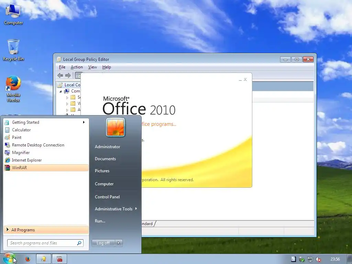This screenshot has width=352, height=264.
Task: Click the show/hide console tree toolbar icon
Action: [x=78, y=76]
